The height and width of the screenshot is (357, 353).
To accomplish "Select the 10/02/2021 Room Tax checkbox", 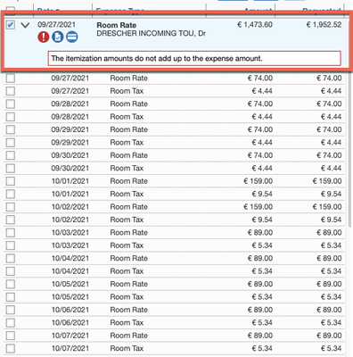I will [x=11, y=220].
